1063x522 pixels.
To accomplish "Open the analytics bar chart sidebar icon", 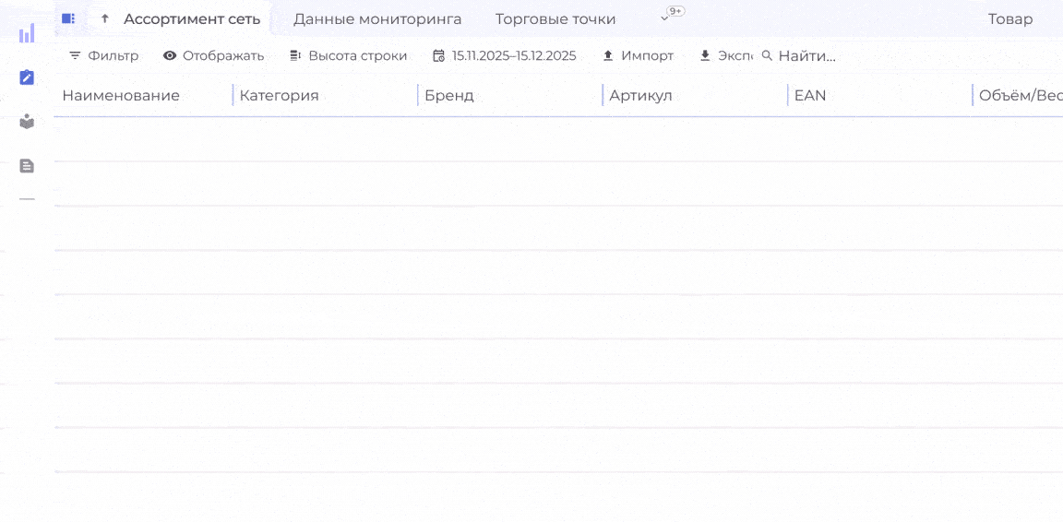I will click(x=27, y=34).
